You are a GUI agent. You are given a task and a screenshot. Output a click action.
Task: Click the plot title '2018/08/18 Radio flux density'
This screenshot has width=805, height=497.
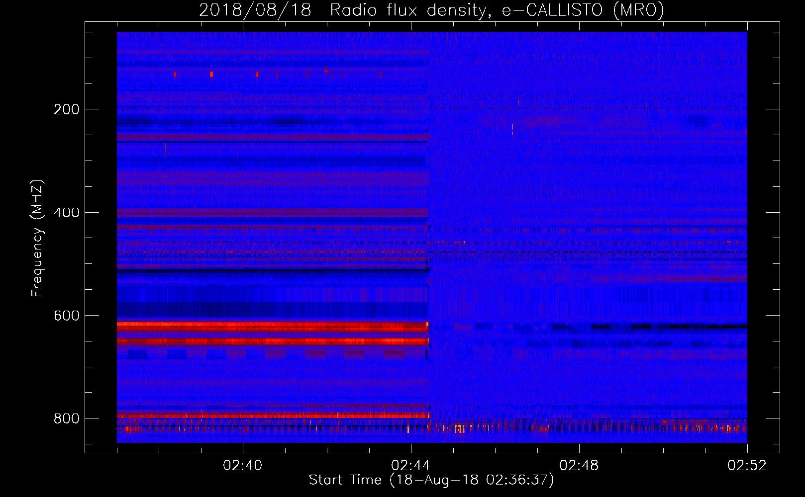pyautogui.click(x=431, y=10)
